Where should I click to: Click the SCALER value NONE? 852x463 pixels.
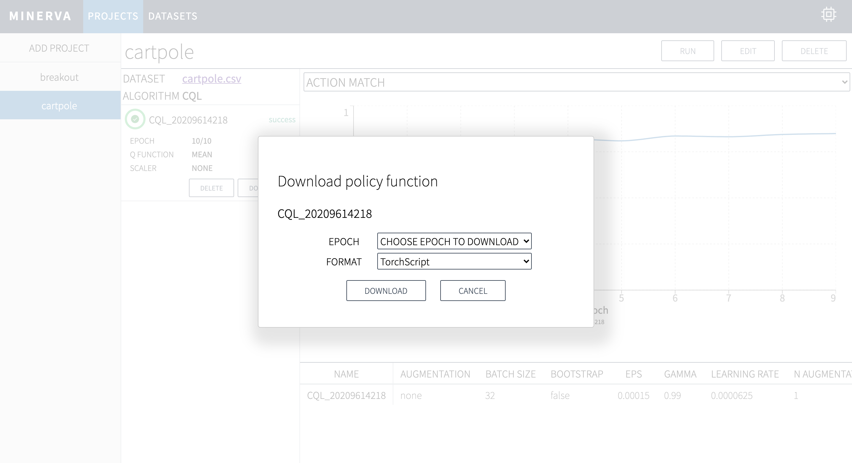pyautogui.click(x=202, y=168)
